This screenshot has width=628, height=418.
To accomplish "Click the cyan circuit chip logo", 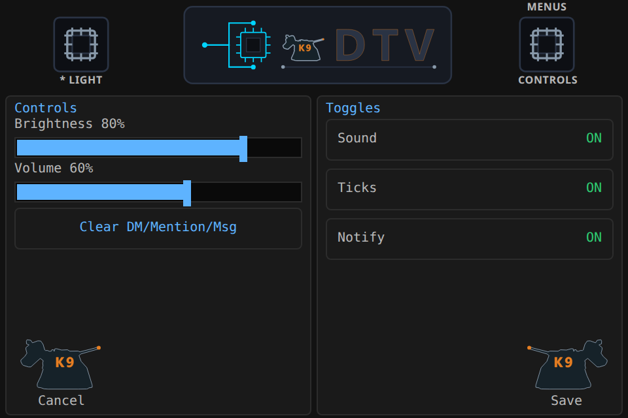I will (236, 45).
